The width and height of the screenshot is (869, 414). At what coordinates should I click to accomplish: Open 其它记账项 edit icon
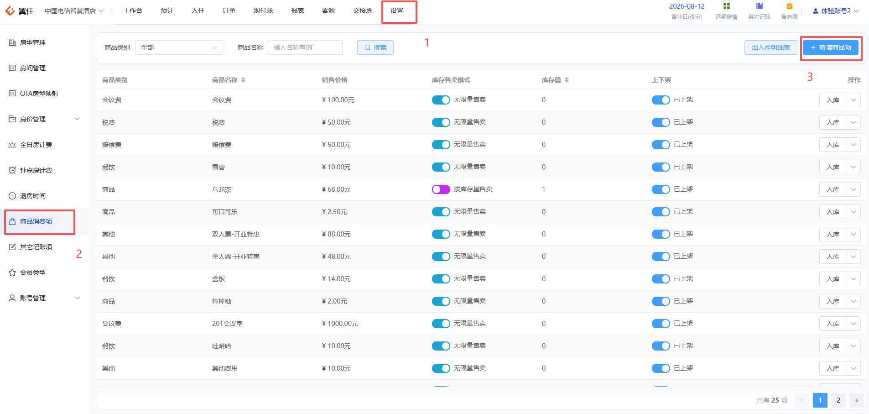(x=12, y=247)
